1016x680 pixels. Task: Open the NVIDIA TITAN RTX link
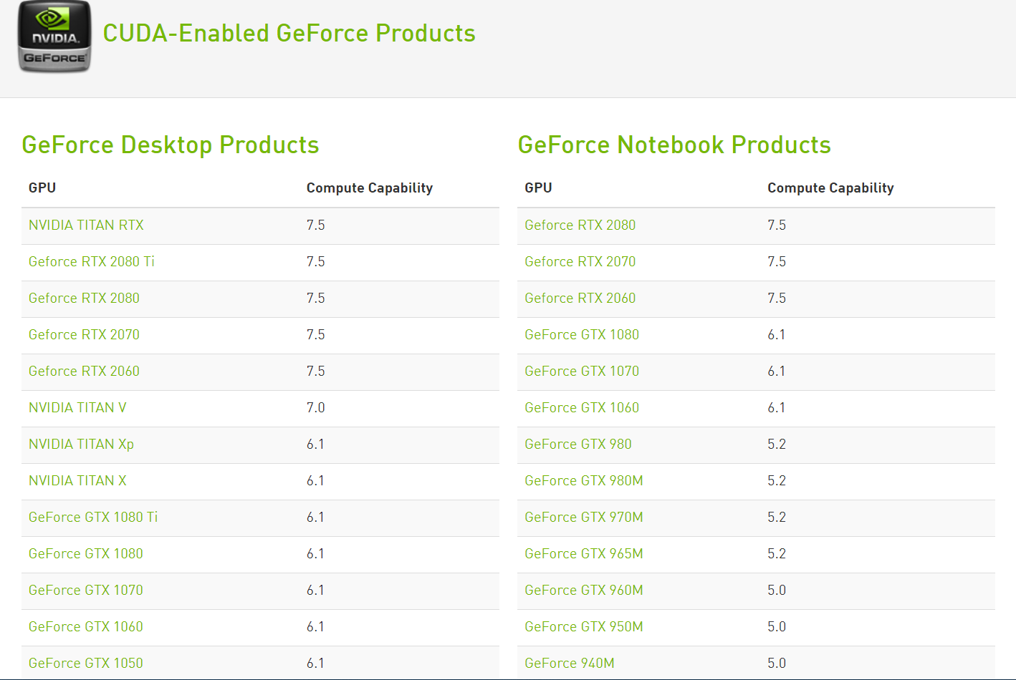pos(86,225)
